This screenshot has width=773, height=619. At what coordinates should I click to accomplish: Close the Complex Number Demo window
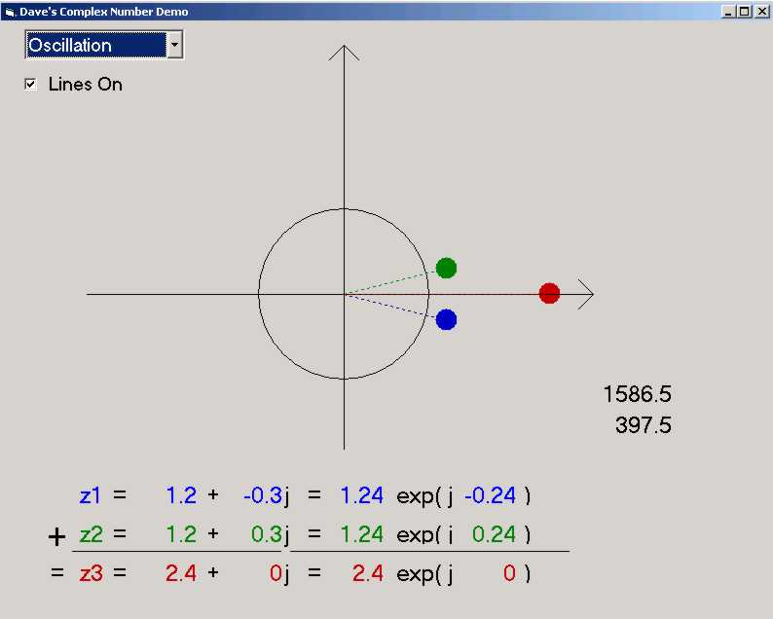pyautogui.click(x=761, y=11)
